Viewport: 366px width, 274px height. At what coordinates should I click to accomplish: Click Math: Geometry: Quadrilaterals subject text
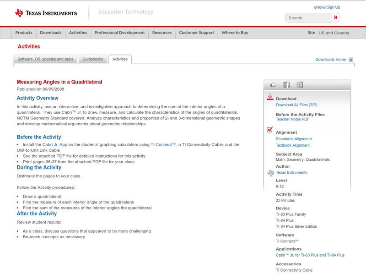303,159
